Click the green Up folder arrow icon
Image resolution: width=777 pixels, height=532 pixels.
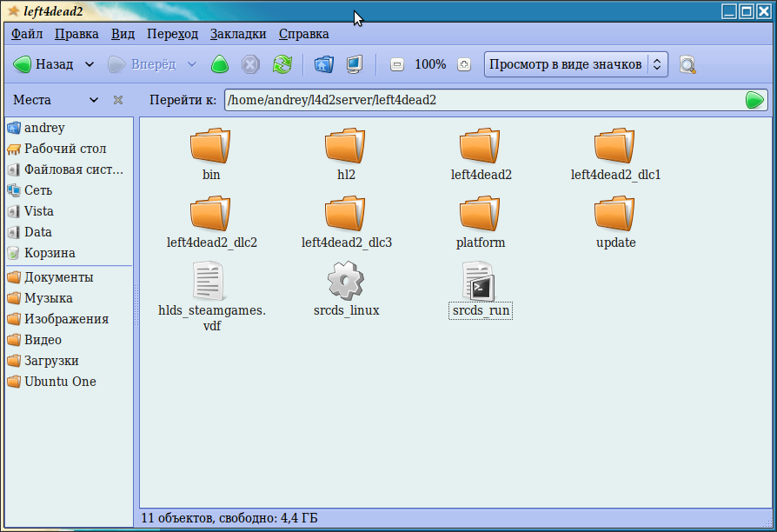[220, 64]
